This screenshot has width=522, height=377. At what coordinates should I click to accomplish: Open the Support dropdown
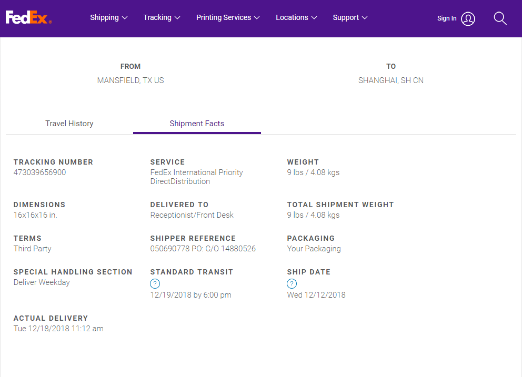coord(350,18)
